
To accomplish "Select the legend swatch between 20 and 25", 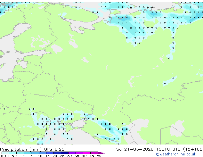I will point(57,153).
